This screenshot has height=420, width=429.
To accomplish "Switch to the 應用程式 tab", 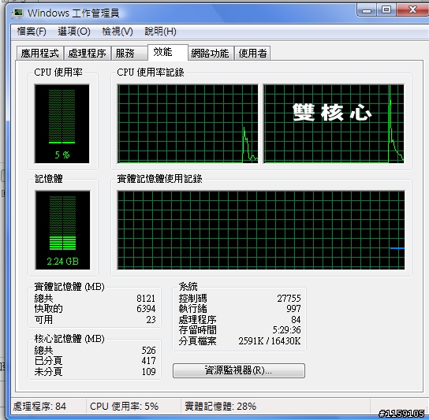I will coord(40,53).
